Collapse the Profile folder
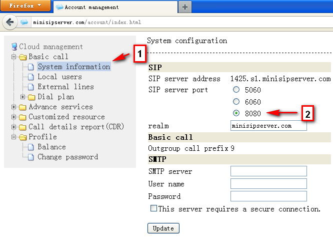This screenshot has width=333, height=239. 13,137
